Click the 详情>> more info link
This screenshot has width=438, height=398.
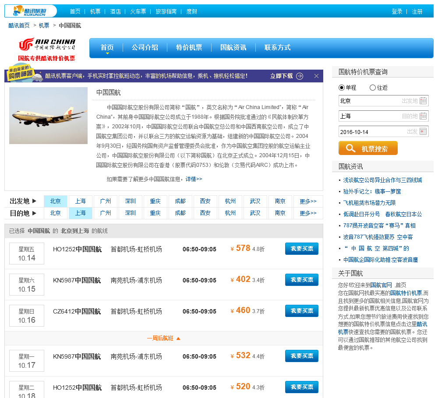(x=194, y=179)
